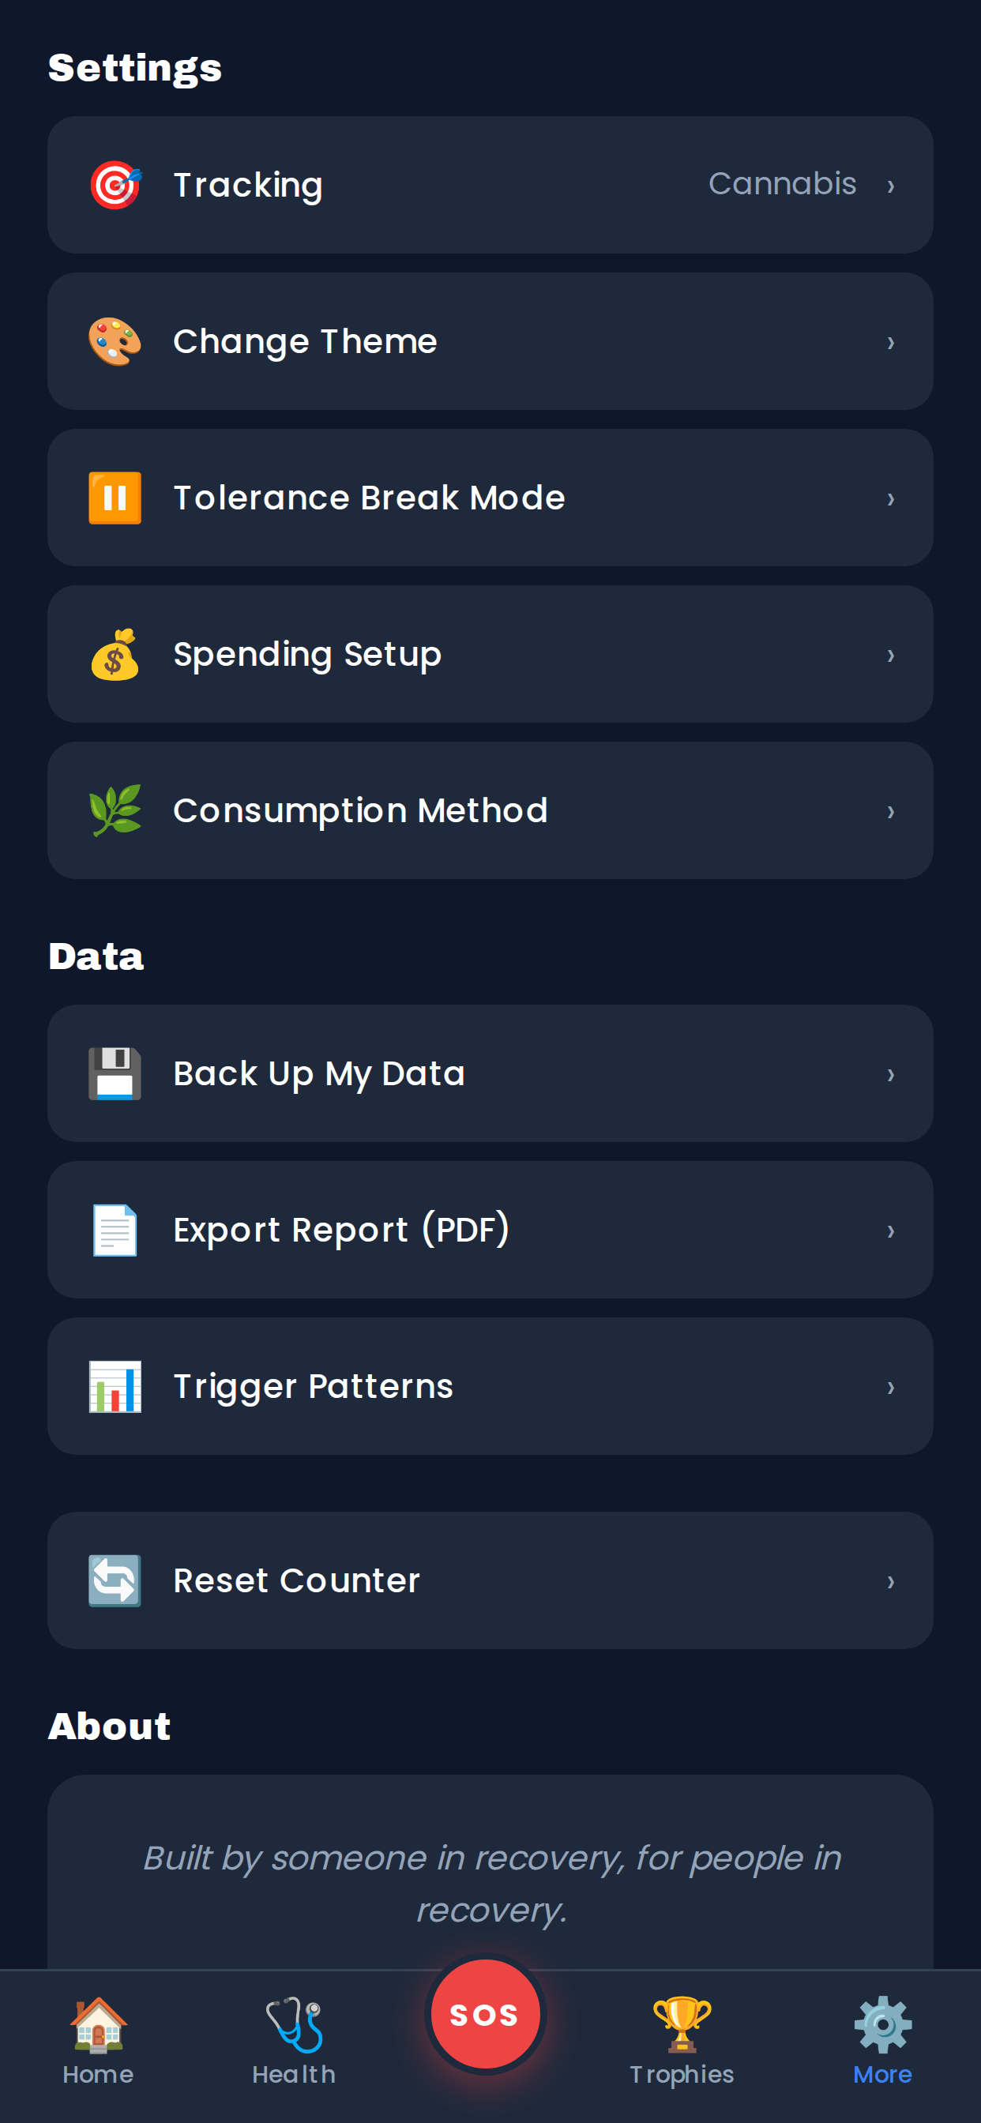Image resolution: width=981 pixels, height=2123 pixels.
Task: Tap the bar chart Trigger Patterns icon
Action: point(115,1386)
